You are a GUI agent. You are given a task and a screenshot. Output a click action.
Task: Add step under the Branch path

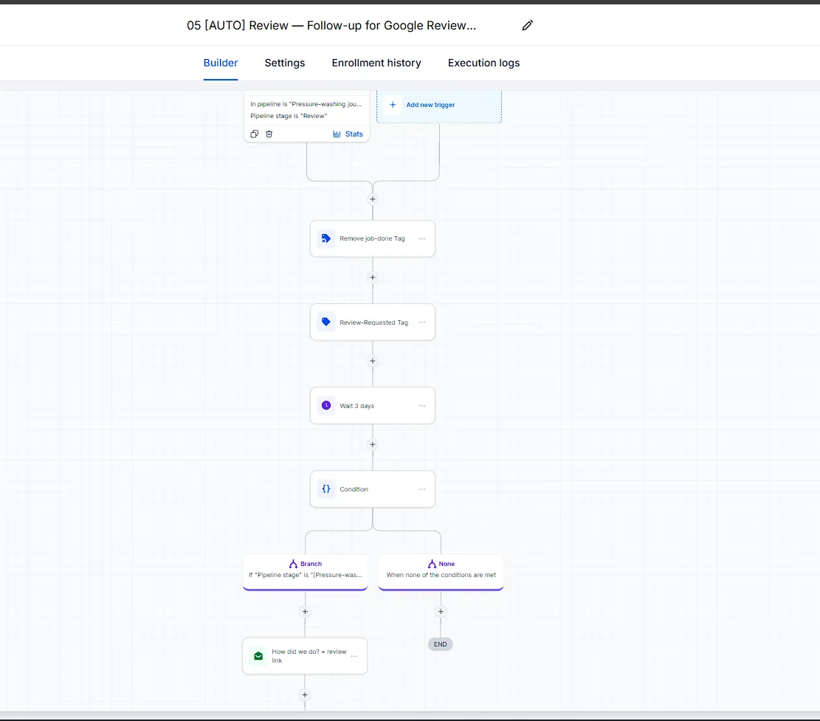click(305, 611)
